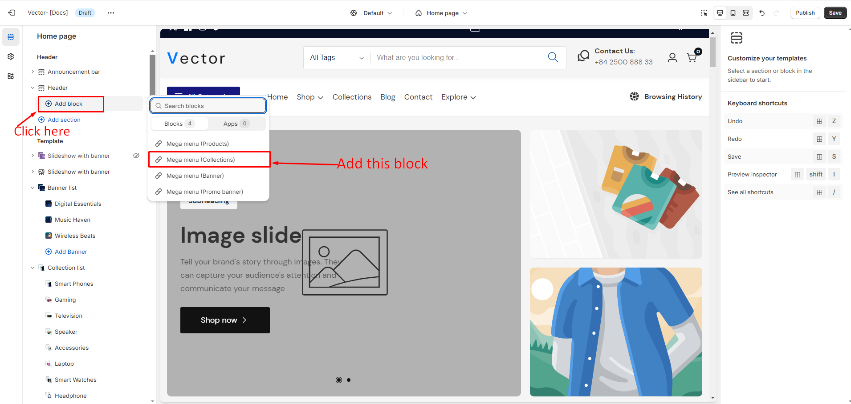Open the Home page template dropdown
Viewport: 851px width, 404px height.
point(441,13)
